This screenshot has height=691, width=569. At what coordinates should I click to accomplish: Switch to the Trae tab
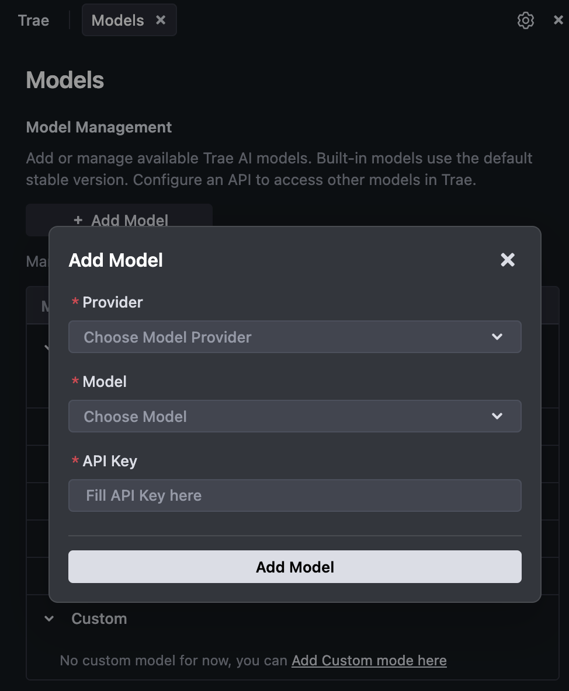click(34, 20)
